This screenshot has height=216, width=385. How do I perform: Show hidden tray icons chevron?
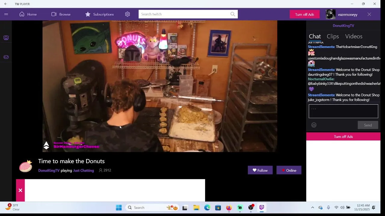(x=313, y=208)
